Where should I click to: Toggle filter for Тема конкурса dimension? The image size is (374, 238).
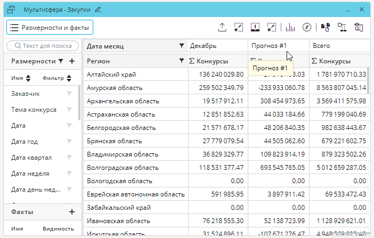point(69,110)
